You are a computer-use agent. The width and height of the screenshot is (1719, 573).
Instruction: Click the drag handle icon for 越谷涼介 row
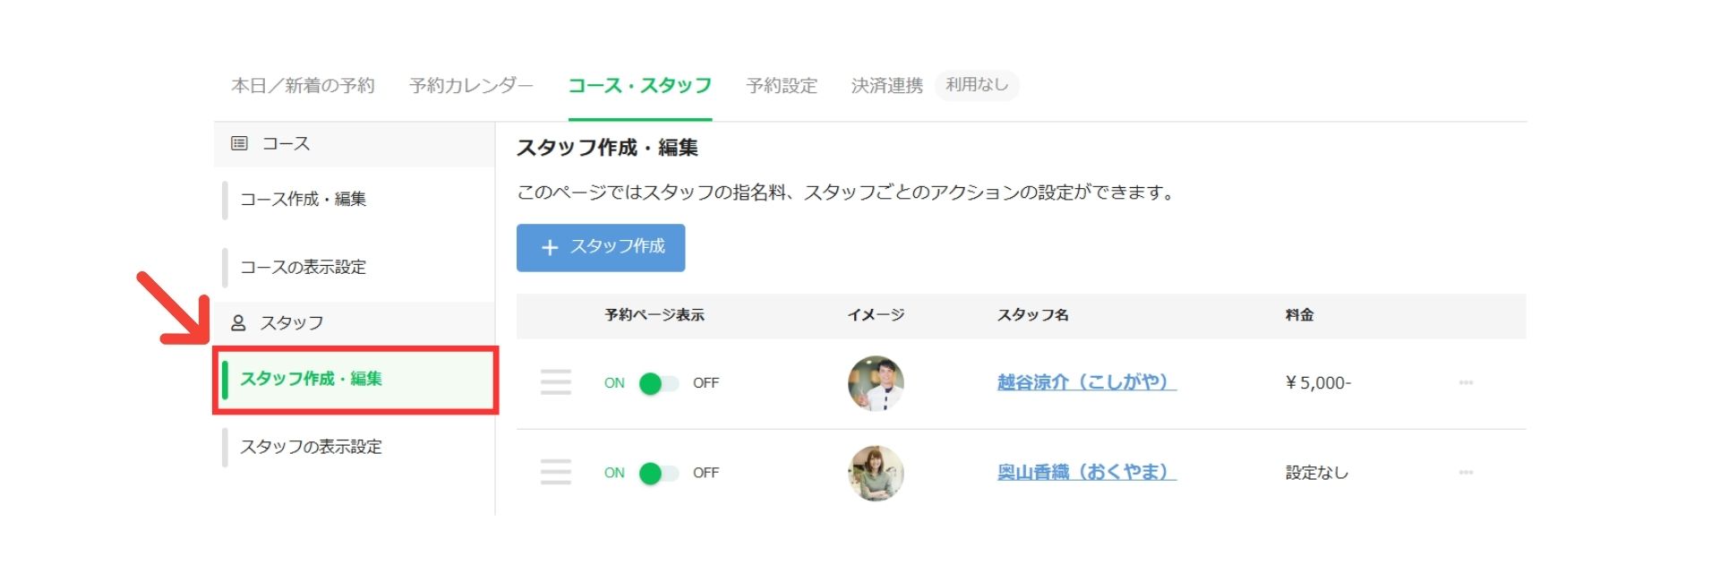(555, 382)
